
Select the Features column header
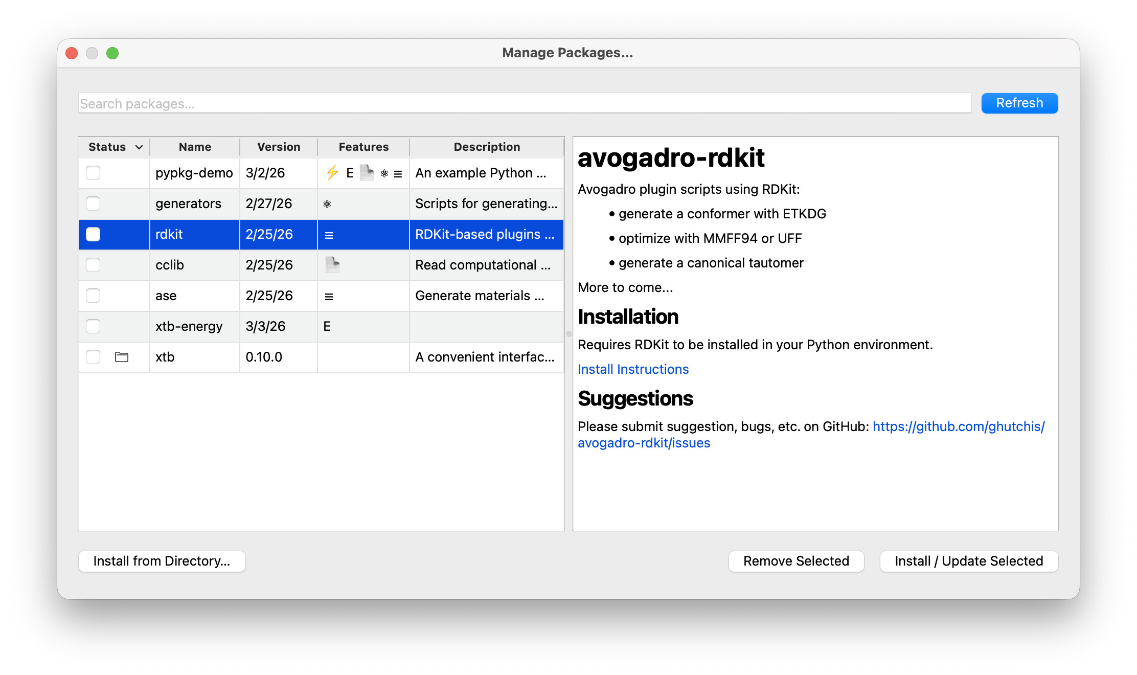coord(363,147)
